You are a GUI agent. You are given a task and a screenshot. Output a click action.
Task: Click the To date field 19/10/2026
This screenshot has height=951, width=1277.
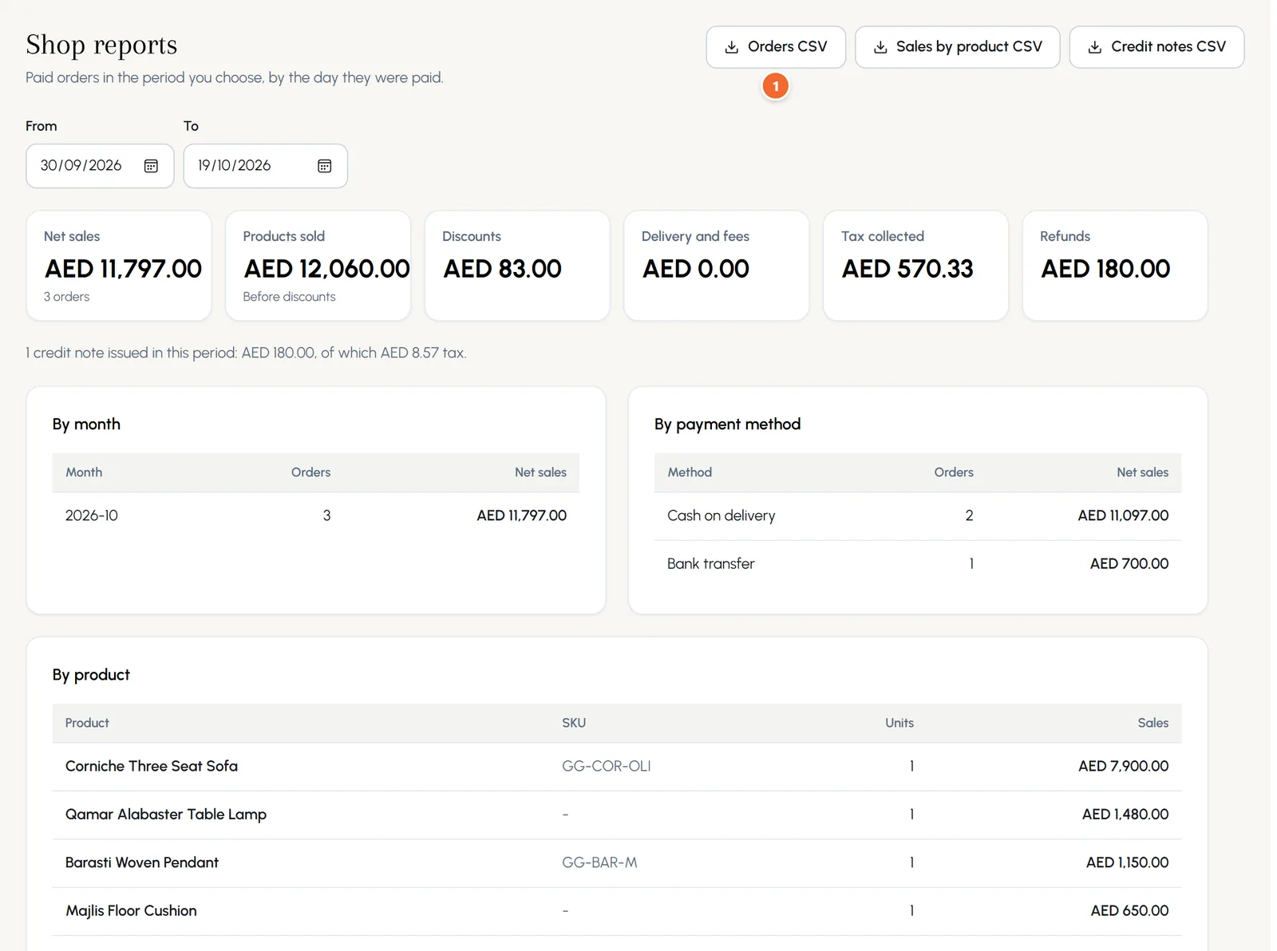(x=265, y=166)
